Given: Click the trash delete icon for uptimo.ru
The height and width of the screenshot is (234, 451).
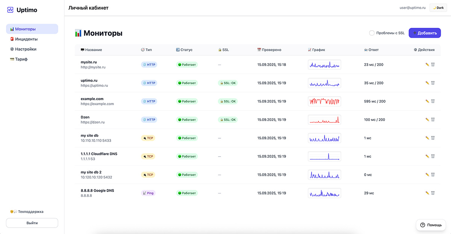Looking at the screenshot, I should [x=433, y=83].
